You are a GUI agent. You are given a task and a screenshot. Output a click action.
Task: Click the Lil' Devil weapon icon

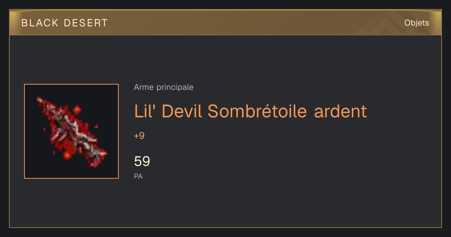pos(71,131)
